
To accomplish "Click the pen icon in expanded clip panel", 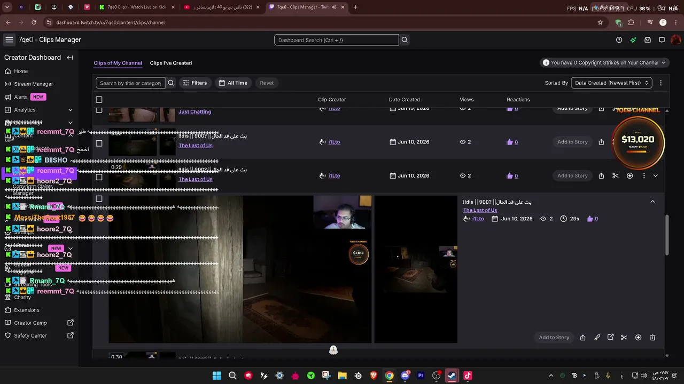I will point(597,338).
